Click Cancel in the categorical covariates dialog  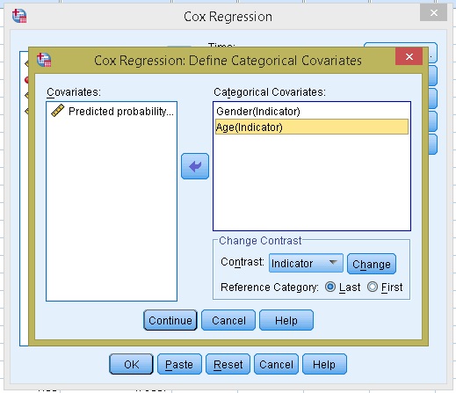point(228,320)
